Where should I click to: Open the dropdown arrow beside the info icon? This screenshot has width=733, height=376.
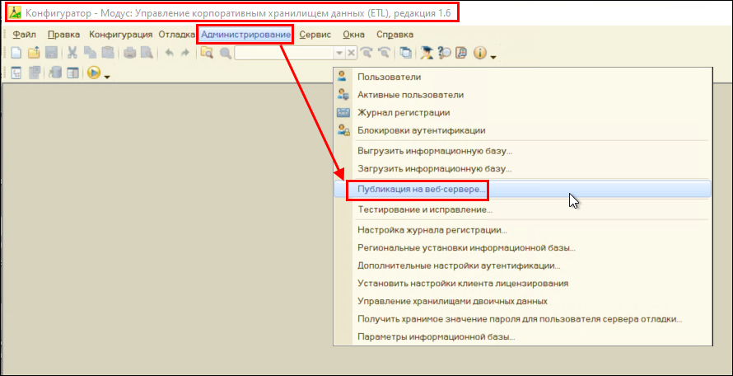click(493, 57)
